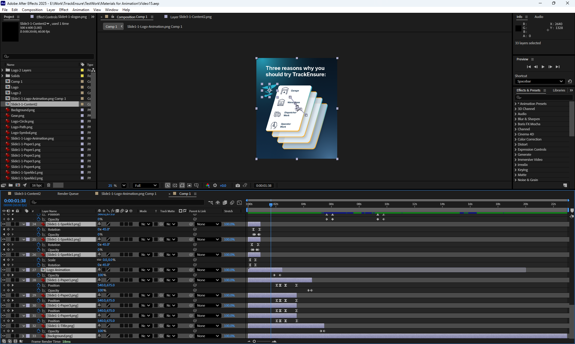This screenshot has height=344, width=575.
Task: Hide layer 27 Logo Animation
Action: [x=4, y=270]
